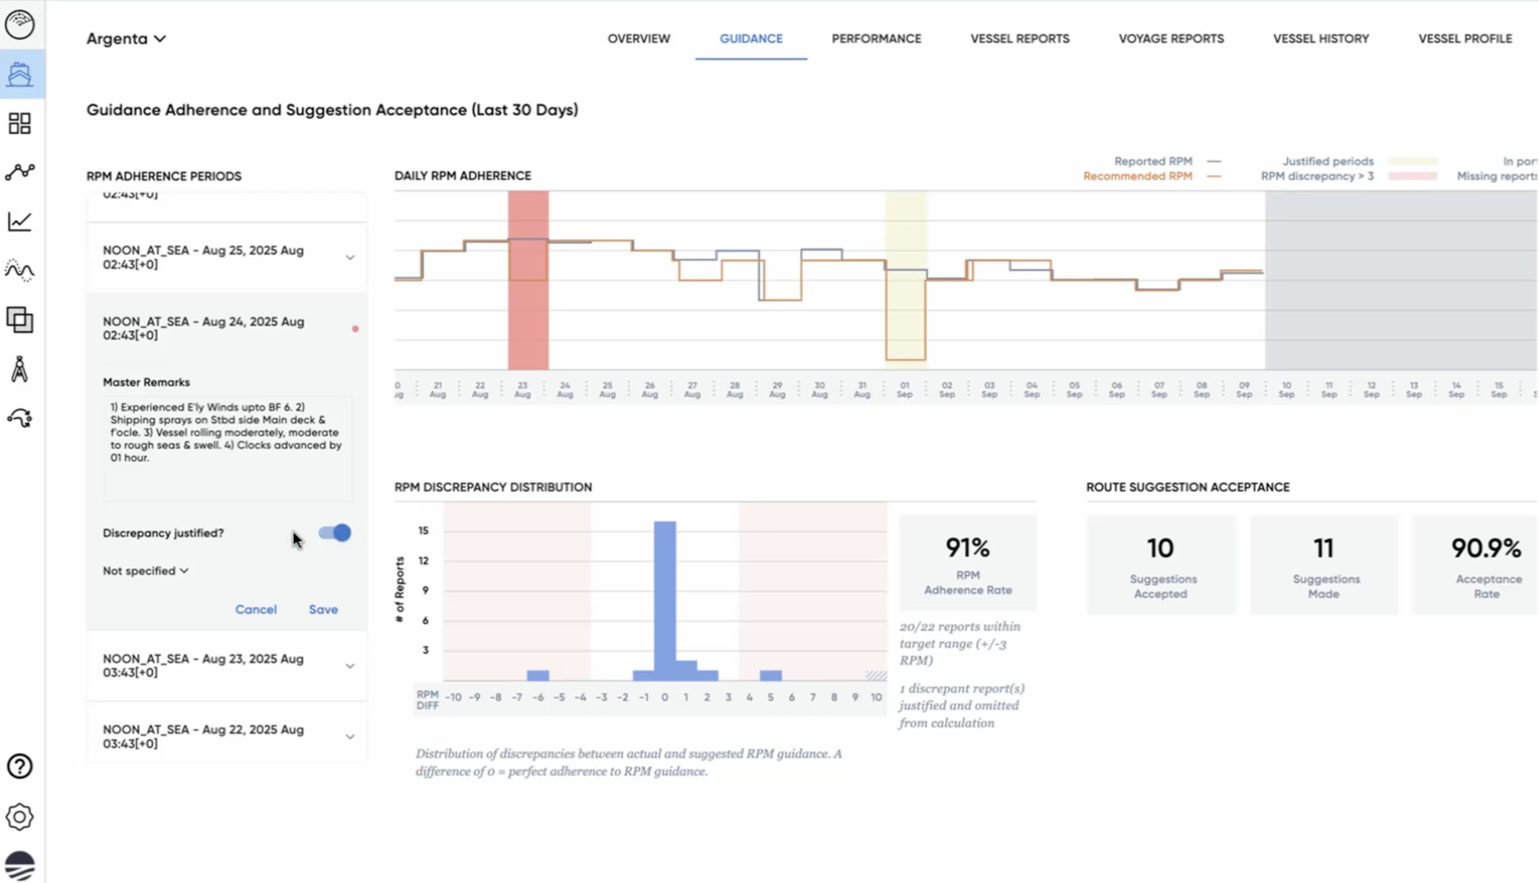
Task: Click the Justified periods yellow legend swatch
Action: click(1413, 161)
